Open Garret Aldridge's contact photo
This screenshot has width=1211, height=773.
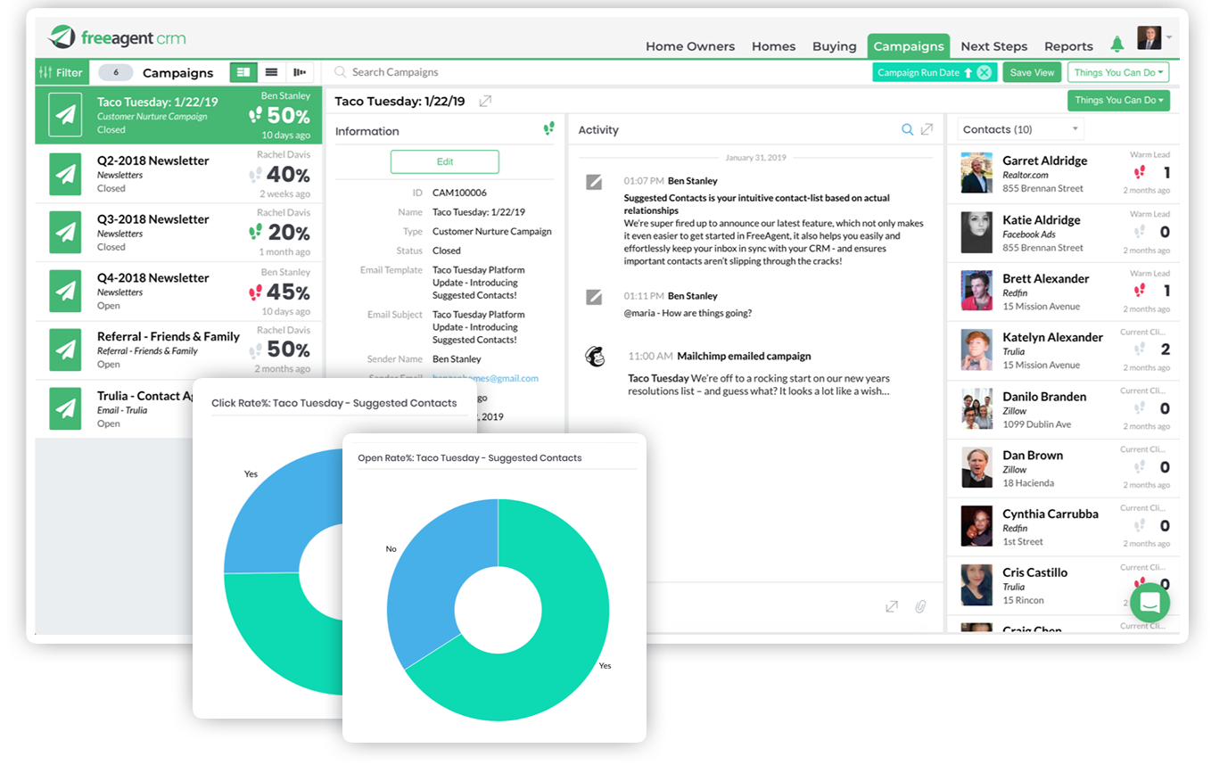976,173
